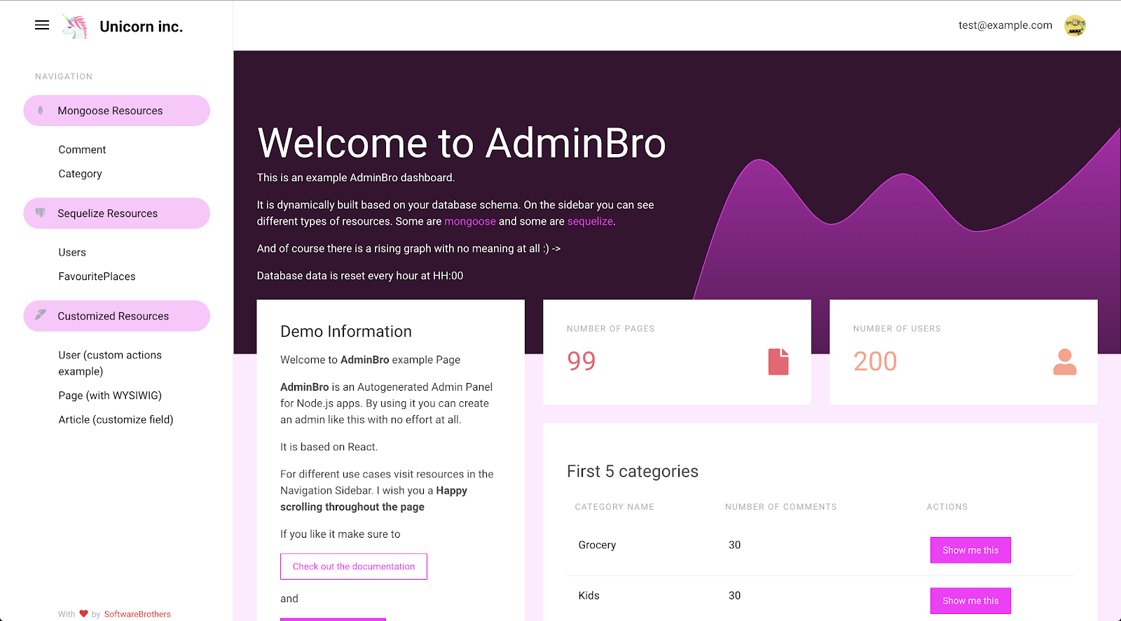
Task: Click the 200 users count
Action: 875,361
